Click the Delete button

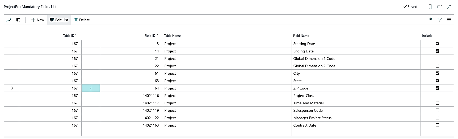(82, 20)
